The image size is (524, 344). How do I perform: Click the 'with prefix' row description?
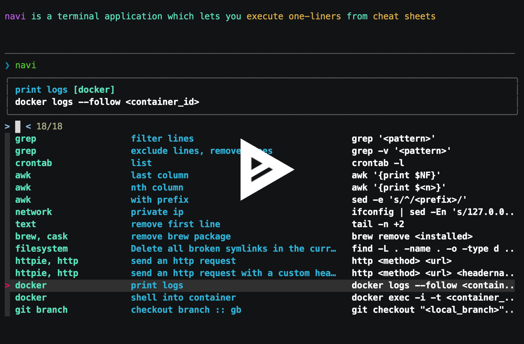(x=160, y=200)
